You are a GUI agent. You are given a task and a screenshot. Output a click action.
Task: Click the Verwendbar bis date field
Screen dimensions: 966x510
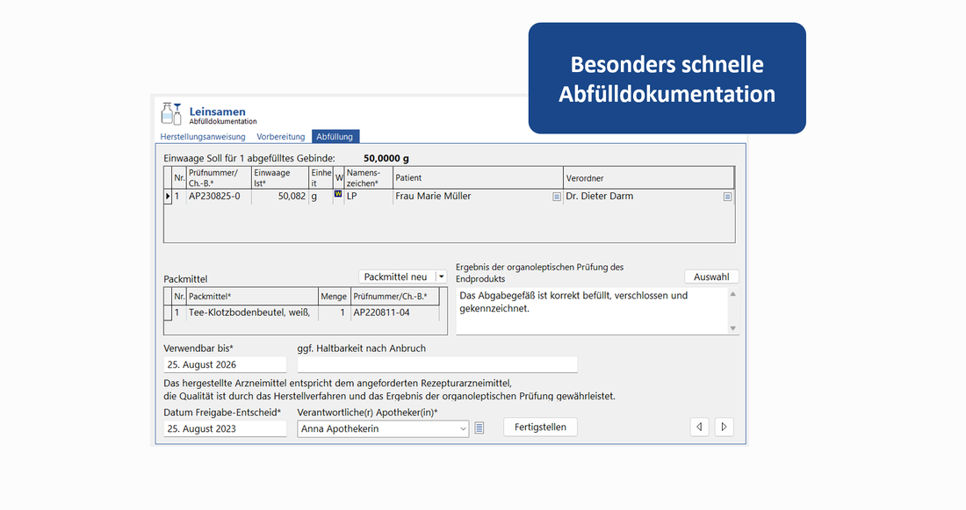[225, 364]
